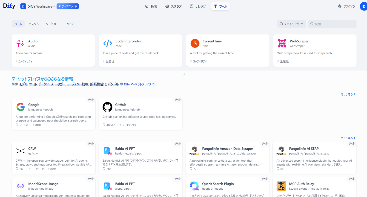The height and width of the screenshot is (197, 367).
Task: Select the baidu-netdisk Baidu AI PPT icon
Action: tap(107, 151)
